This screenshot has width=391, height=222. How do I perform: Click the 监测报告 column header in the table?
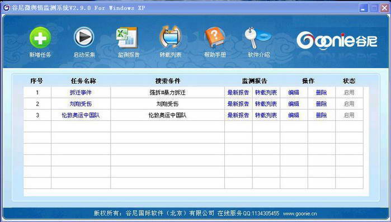(x=255, y=81)
